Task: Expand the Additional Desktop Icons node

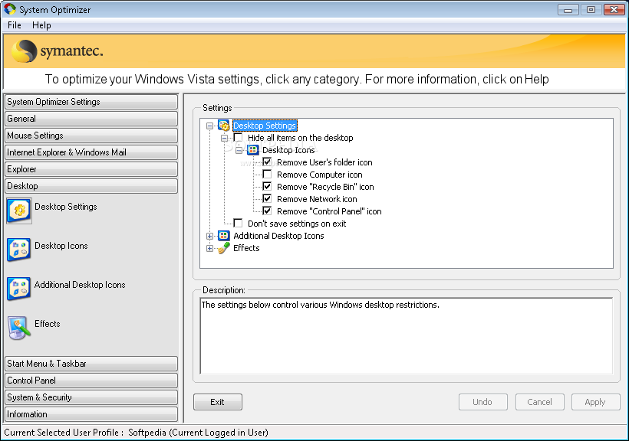Action: [209, 237]
